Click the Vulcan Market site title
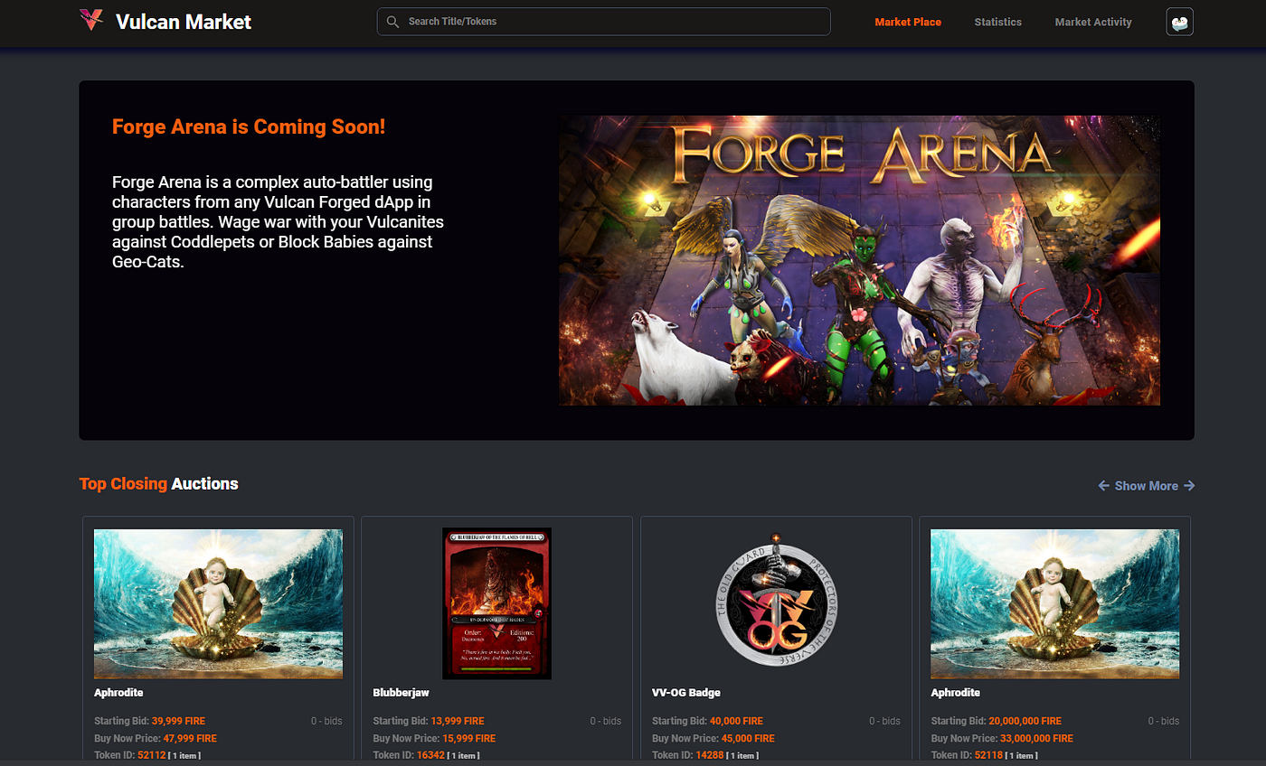 184,22
